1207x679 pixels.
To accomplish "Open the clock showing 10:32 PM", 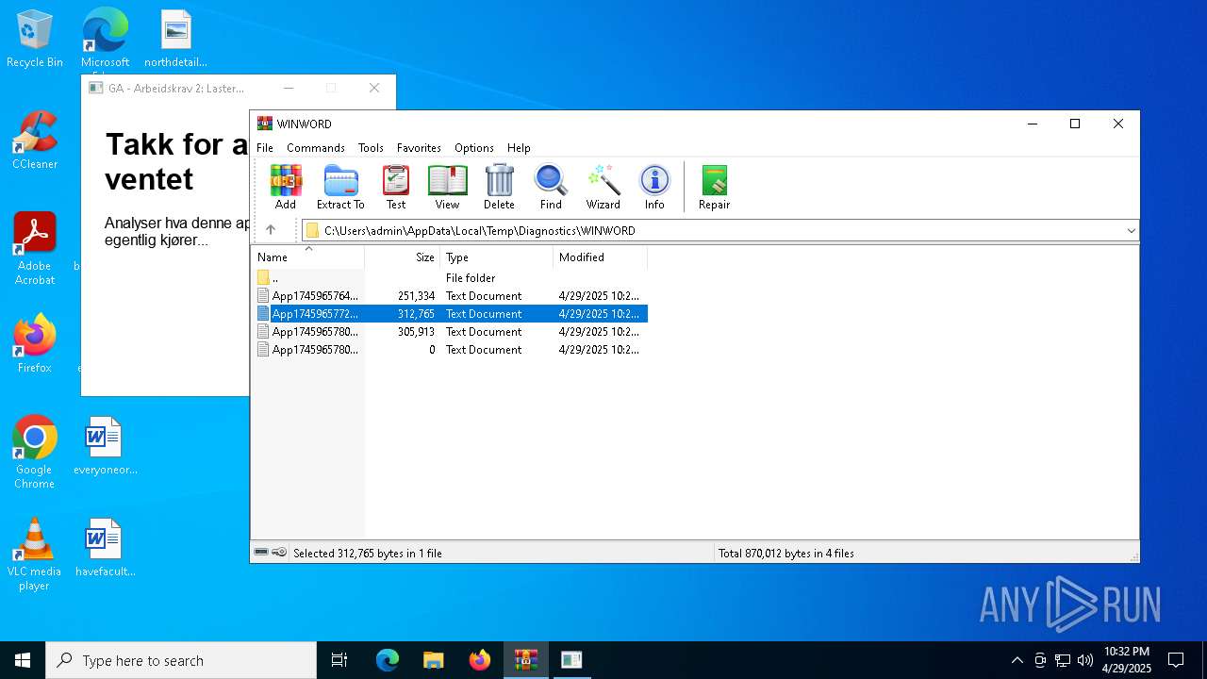I will (x=1127, y=660).
